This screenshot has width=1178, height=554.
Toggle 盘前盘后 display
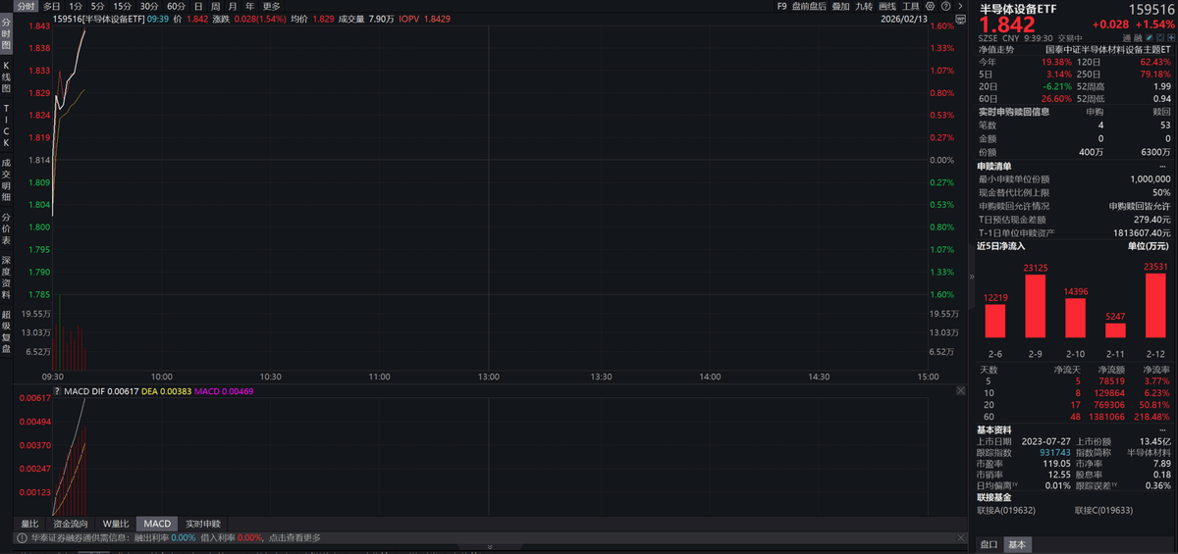808,6
